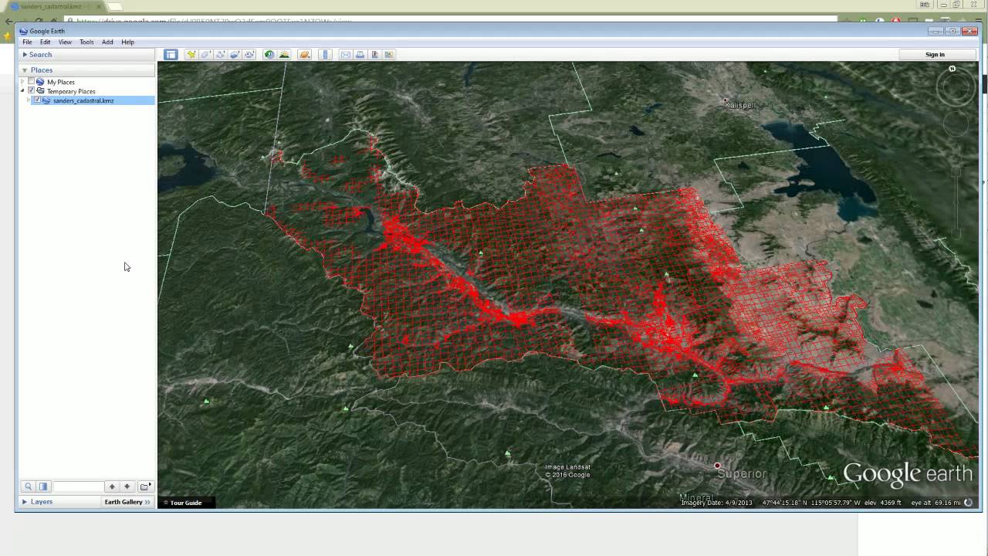Toggle the sunlight across landscape icon
Screen dimensions: 988x556
pyautogui.click(x=284, y=54)
